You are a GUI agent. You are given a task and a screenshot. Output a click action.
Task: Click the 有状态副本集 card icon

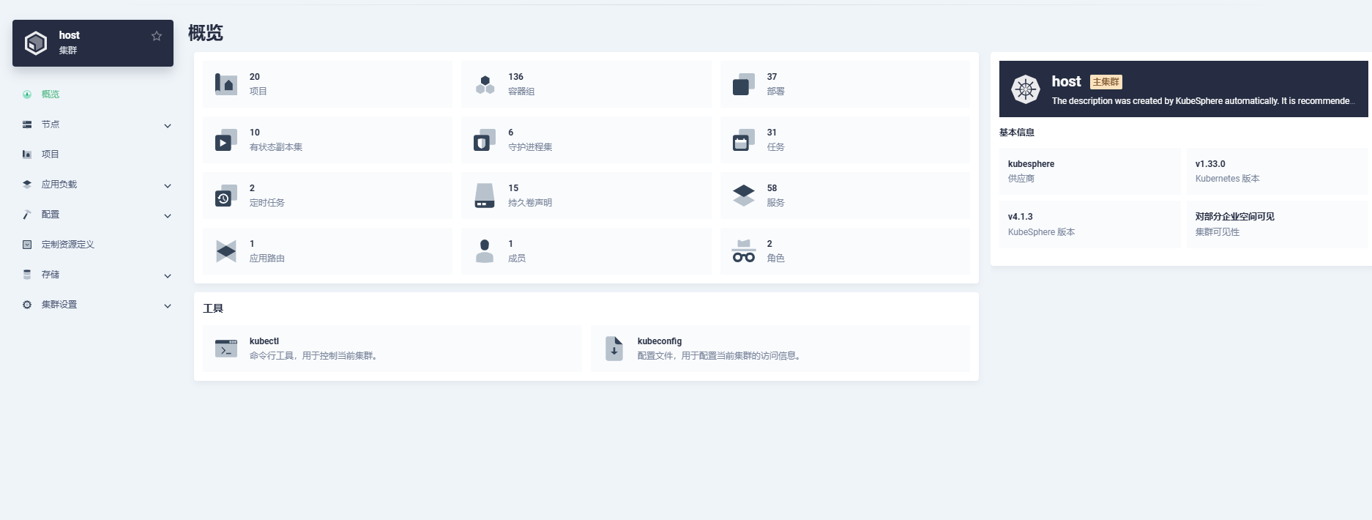pos(226,140)
